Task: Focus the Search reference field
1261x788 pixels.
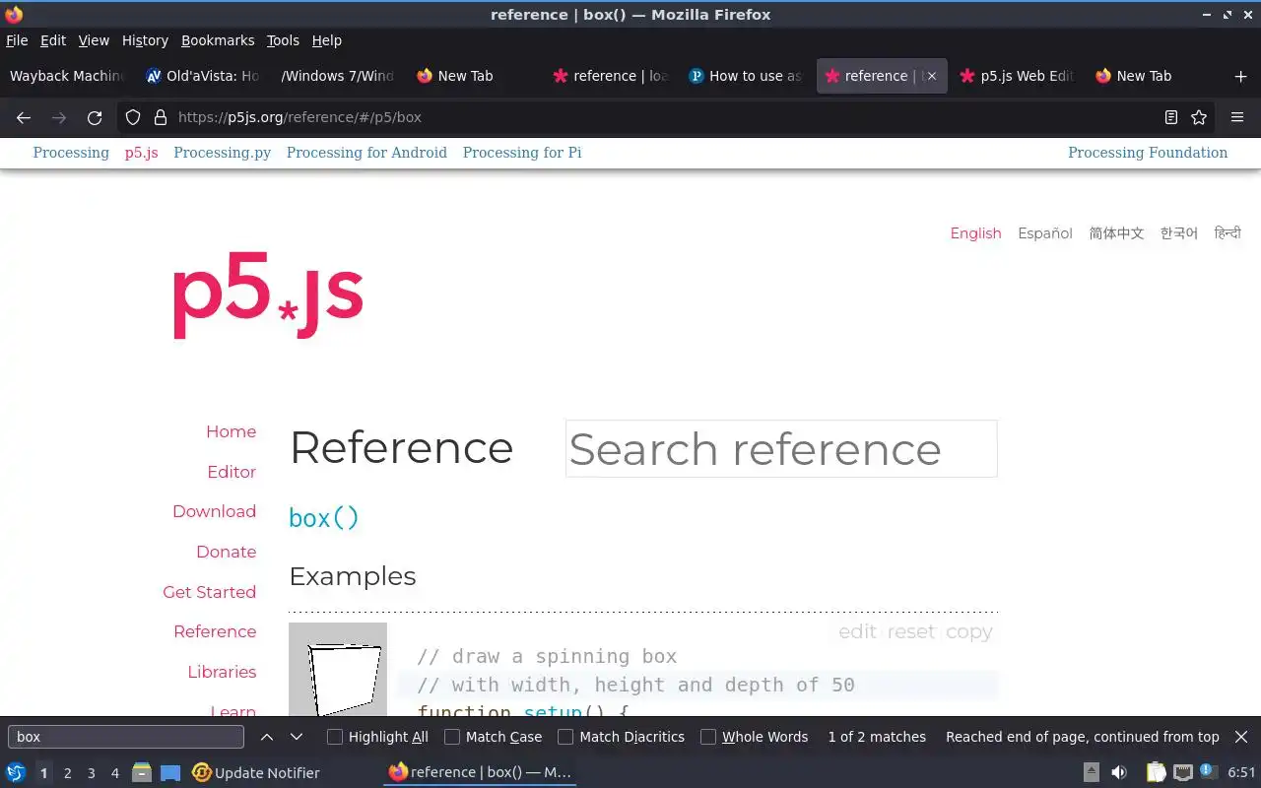Action: 781,449
